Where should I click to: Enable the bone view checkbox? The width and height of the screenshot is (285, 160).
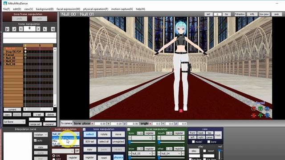click(x=209, y=142)
